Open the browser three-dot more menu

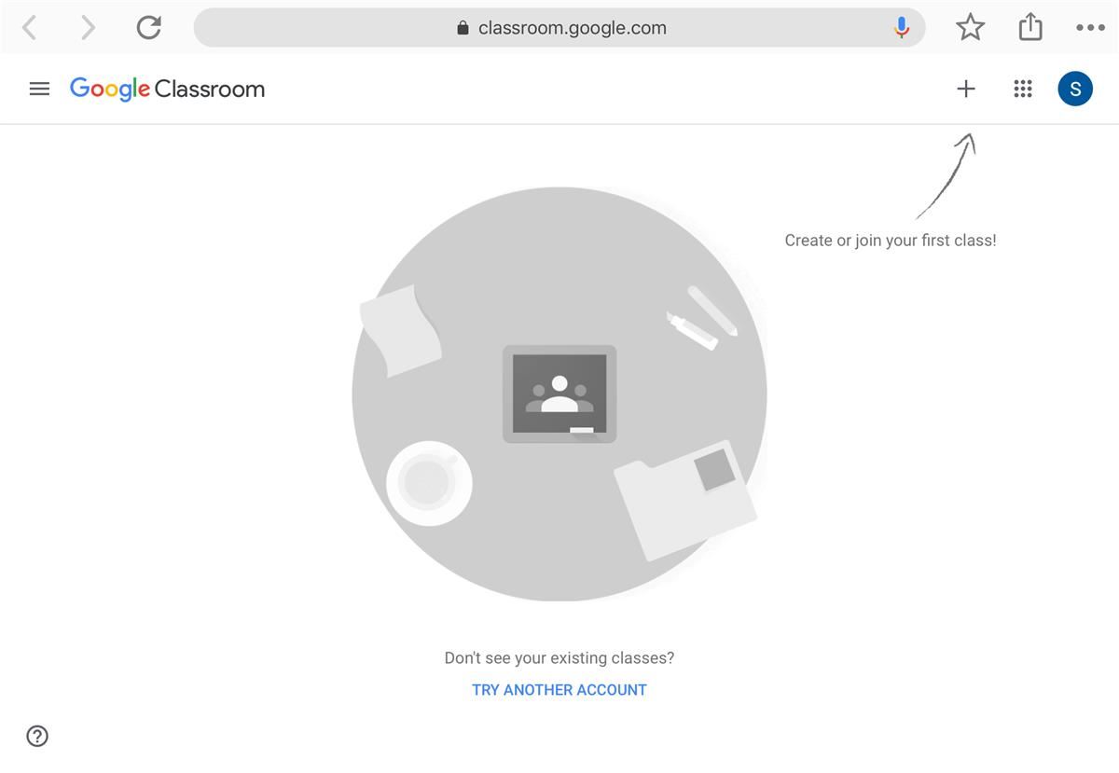point(1090,28)
